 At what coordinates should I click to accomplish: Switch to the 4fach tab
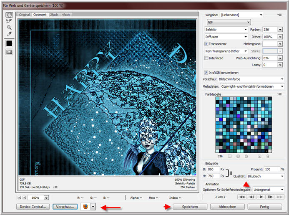coord(65,15)
